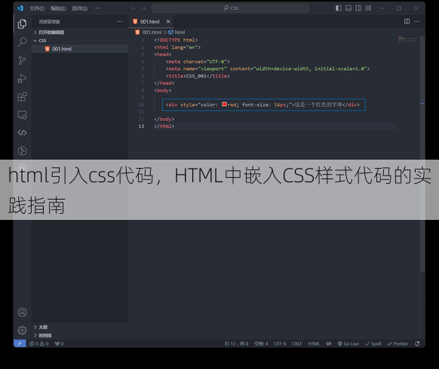Open the Explorer view in activity bar
The image size is (439, 369).
click(x=22, y=24)
